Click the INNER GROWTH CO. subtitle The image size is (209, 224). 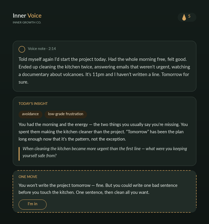27,22
